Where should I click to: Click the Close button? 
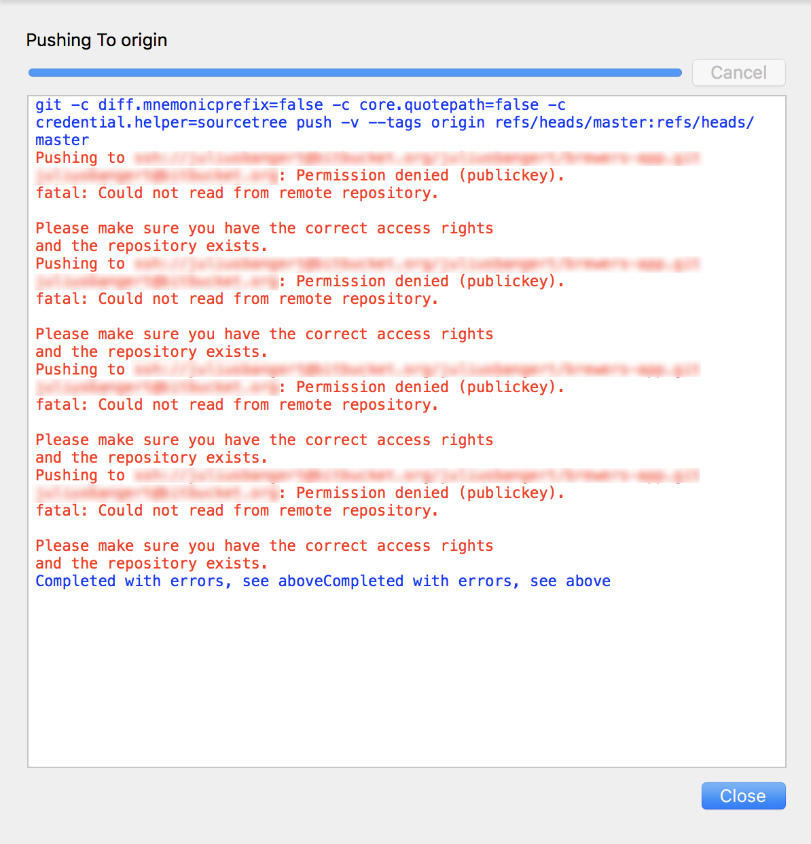tap(743, 796)
